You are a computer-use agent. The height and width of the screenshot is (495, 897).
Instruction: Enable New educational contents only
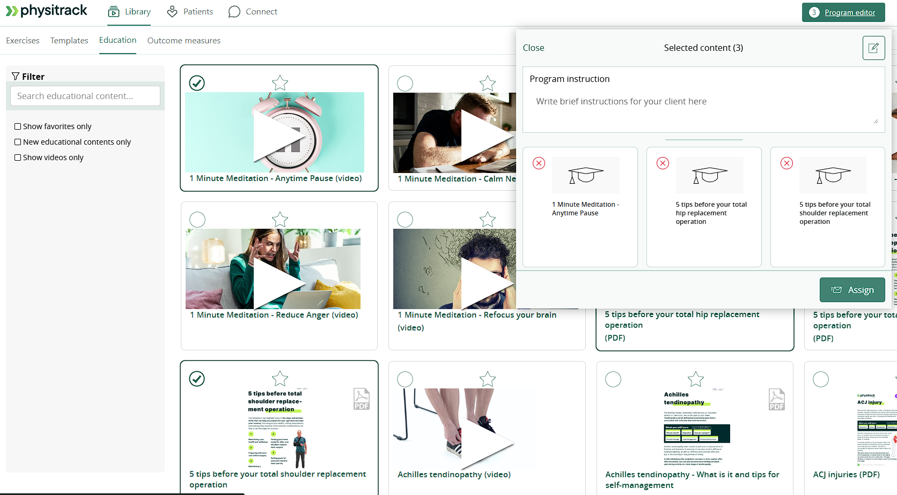pos(18,142)
